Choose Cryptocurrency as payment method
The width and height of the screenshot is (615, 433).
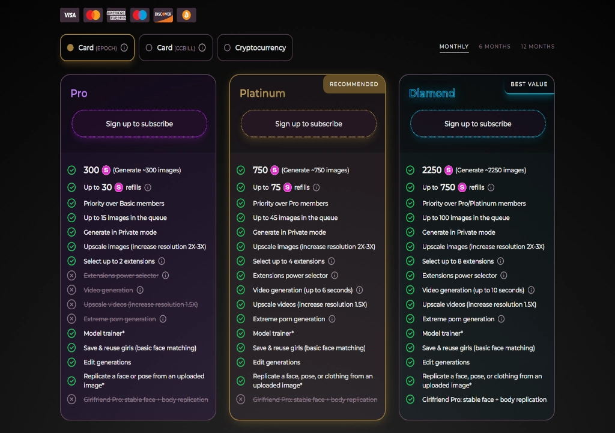click(255, 47)
